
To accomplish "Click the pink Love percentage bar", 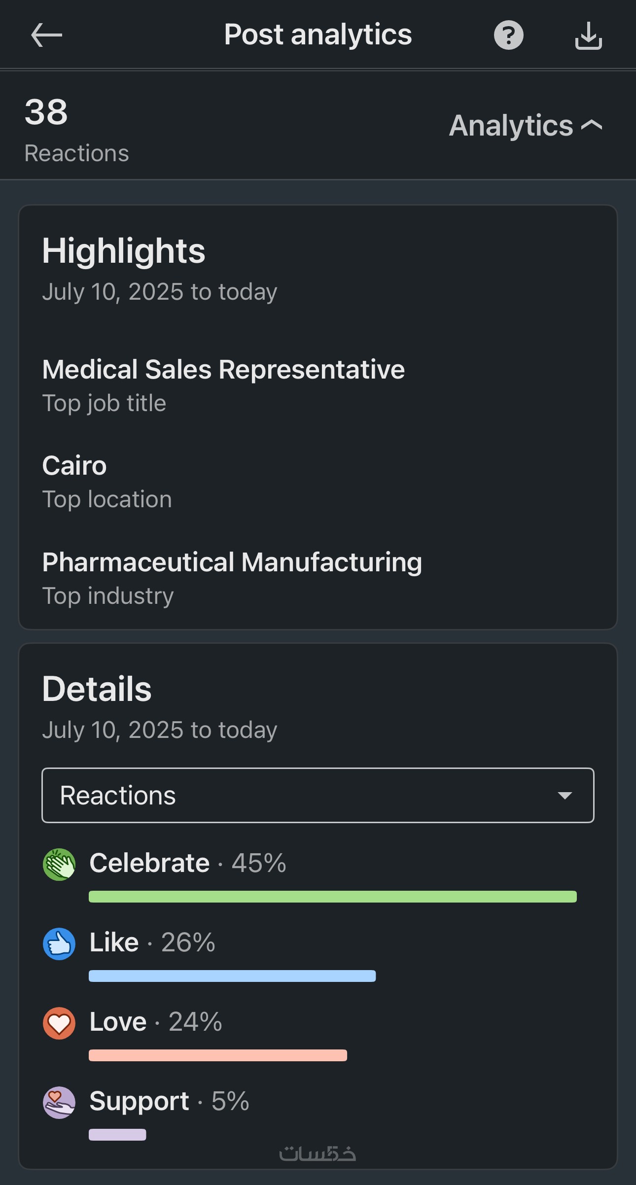I will coord(217,1055).
